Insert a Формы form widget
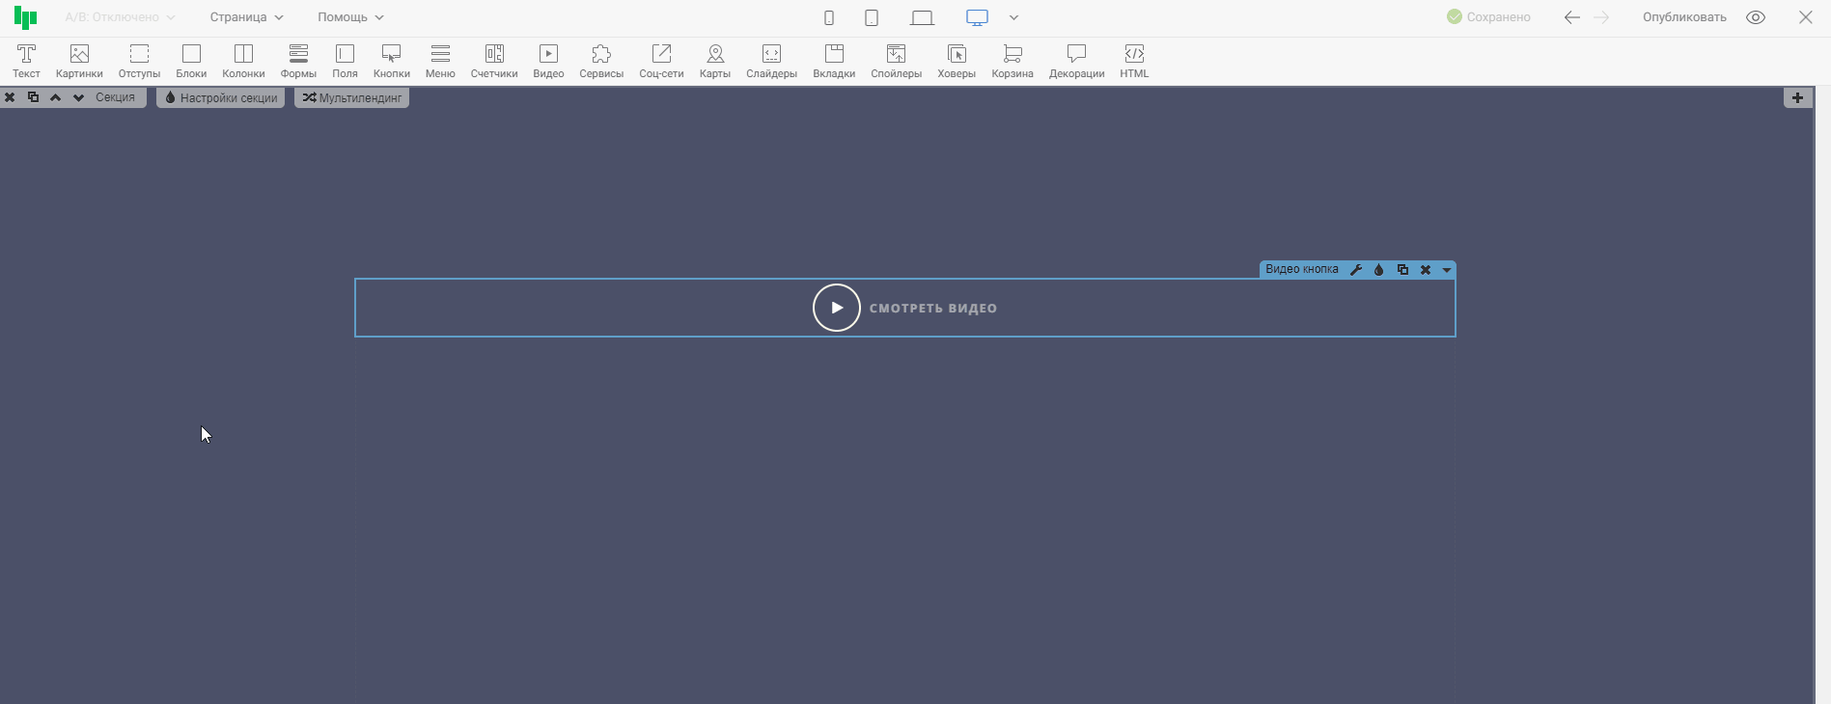This screenshot has width=1831, height=704. pyautogui.click(x=298, y=61)
